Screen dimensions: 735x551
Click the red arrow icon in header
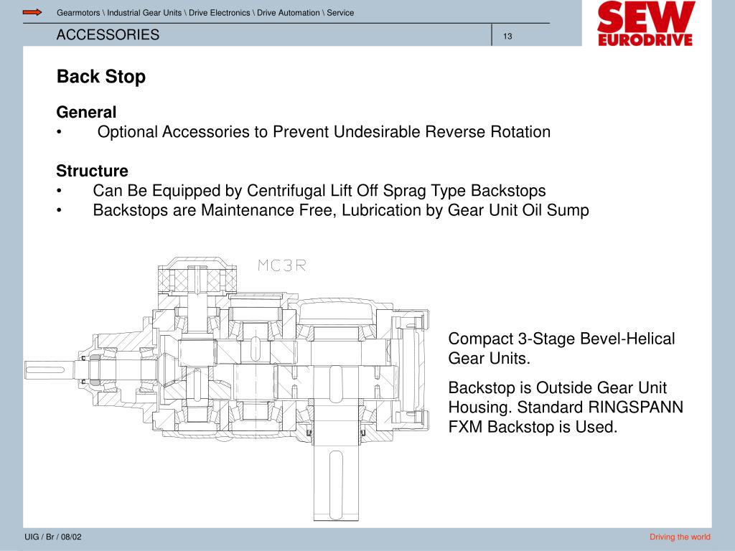point(32,12)
